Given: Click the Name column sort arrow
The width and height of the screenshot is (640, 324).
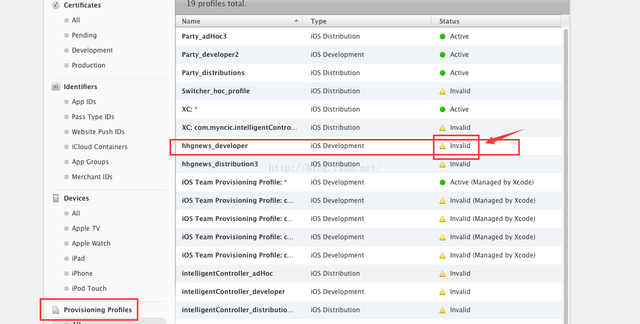Looking at the screenshot, I should [x=296, y=21].
